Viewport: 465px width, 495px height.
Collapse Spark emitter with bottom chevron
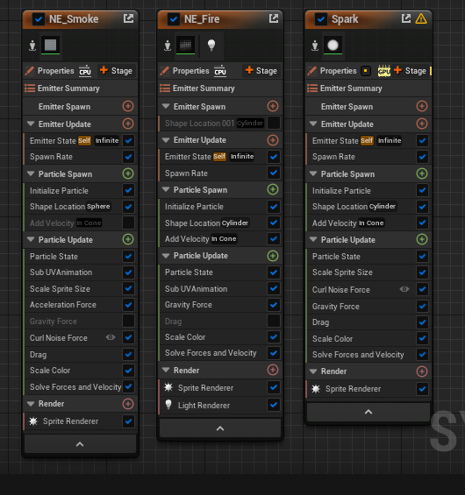tap(368, 412)
